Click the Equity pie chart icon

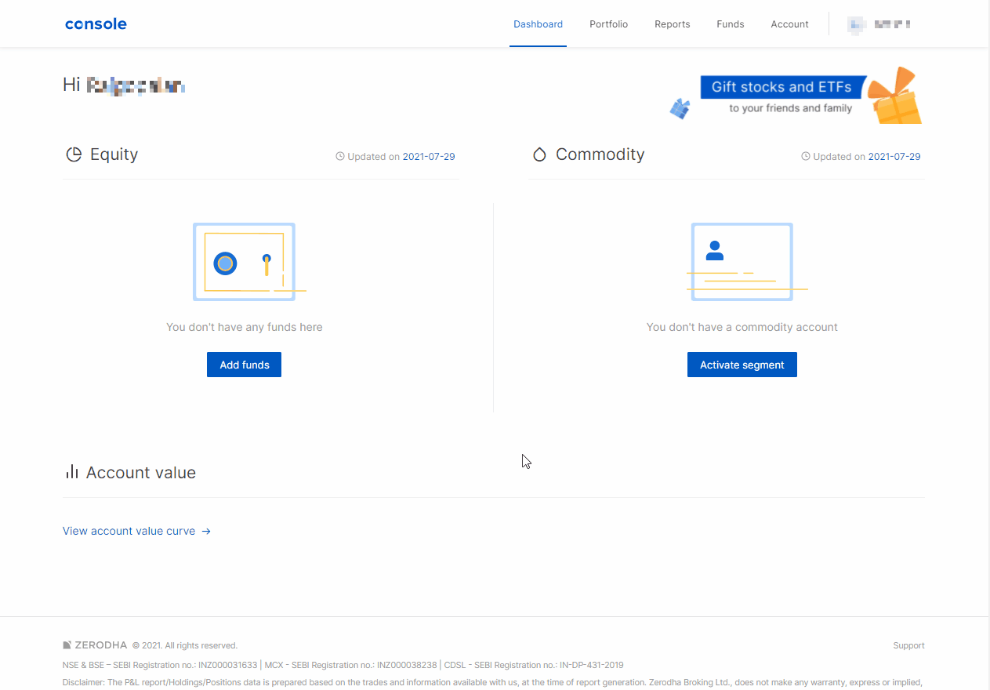[74, 154]
